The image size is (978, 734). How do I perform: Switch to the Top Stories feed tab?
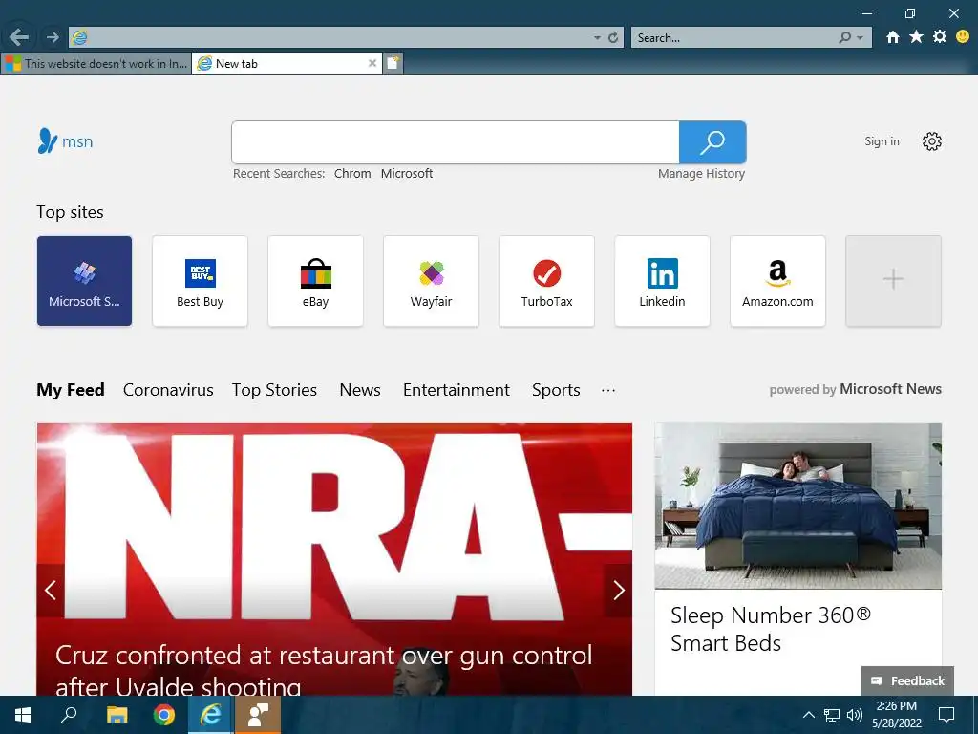(x=274, y=390)
